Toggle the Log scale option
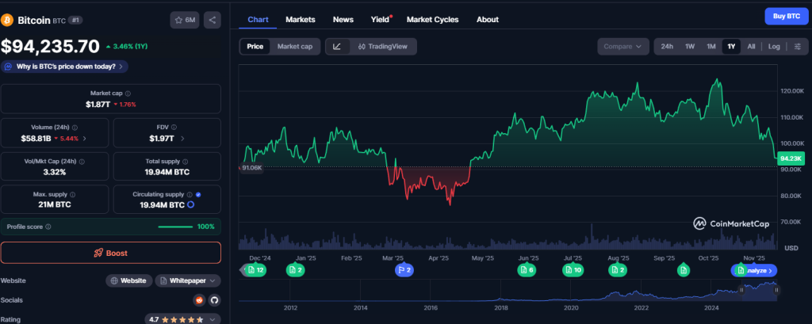Screen dimensions: 812x324 [x=774, y=47]
